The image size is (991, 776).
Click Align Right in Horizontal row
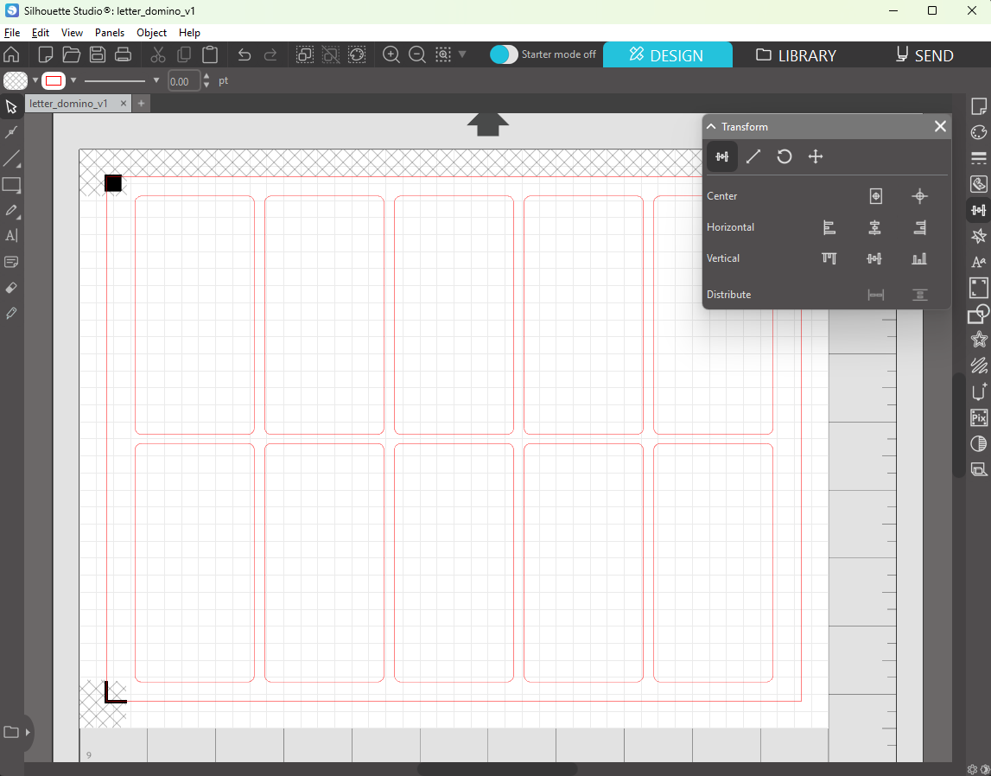pyautogui.click(x=920, y=227)
